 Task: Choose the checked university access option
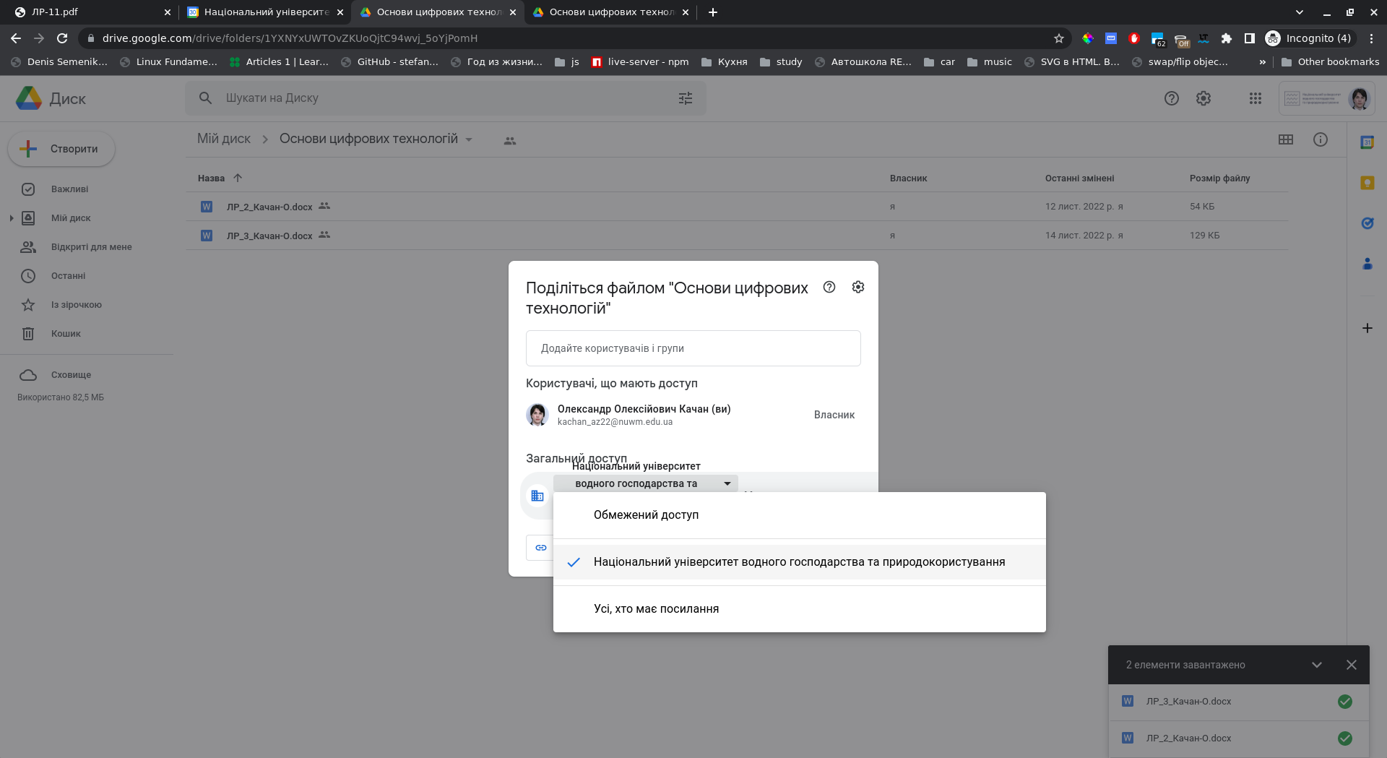798,562
